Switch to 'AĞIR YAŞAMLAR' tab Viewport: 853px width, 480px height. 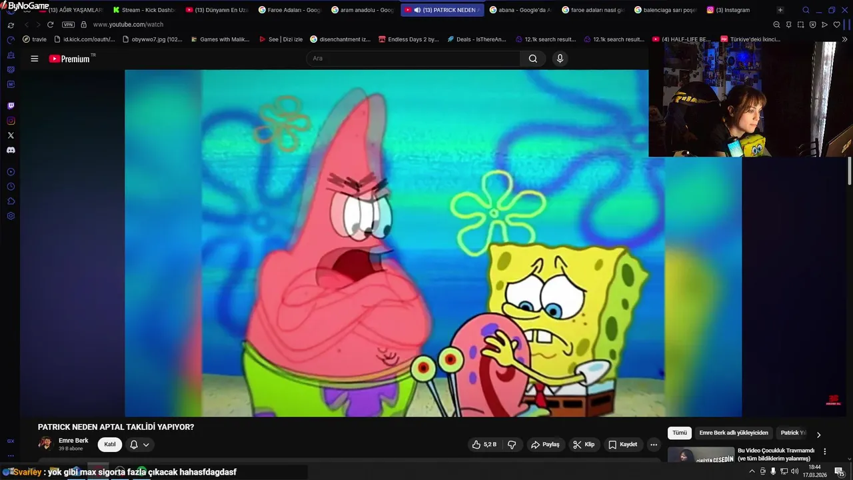pos(70,10)
